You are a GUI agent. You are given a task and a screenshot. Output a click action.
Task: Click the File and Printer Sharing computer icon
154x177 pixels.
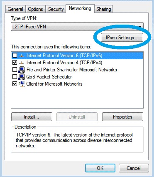(22, 70)
